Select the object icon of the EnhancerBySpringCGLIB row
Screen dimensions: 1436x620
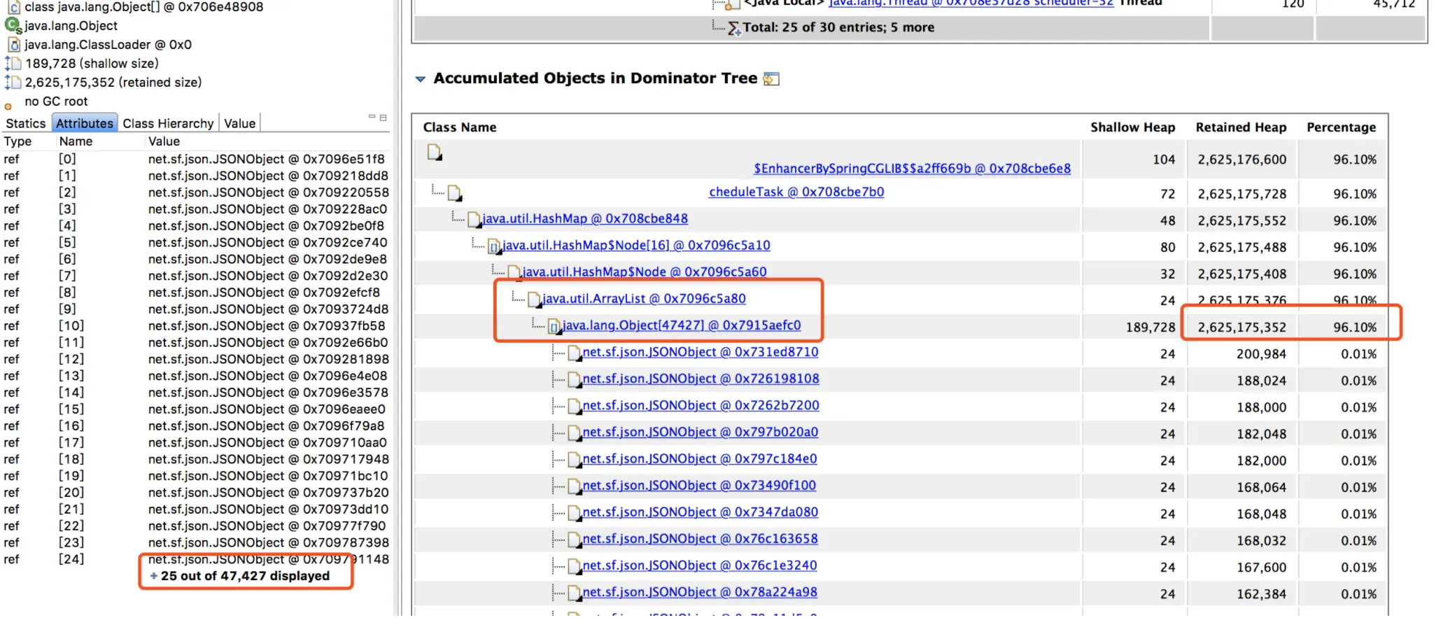[x=435, y=152]
